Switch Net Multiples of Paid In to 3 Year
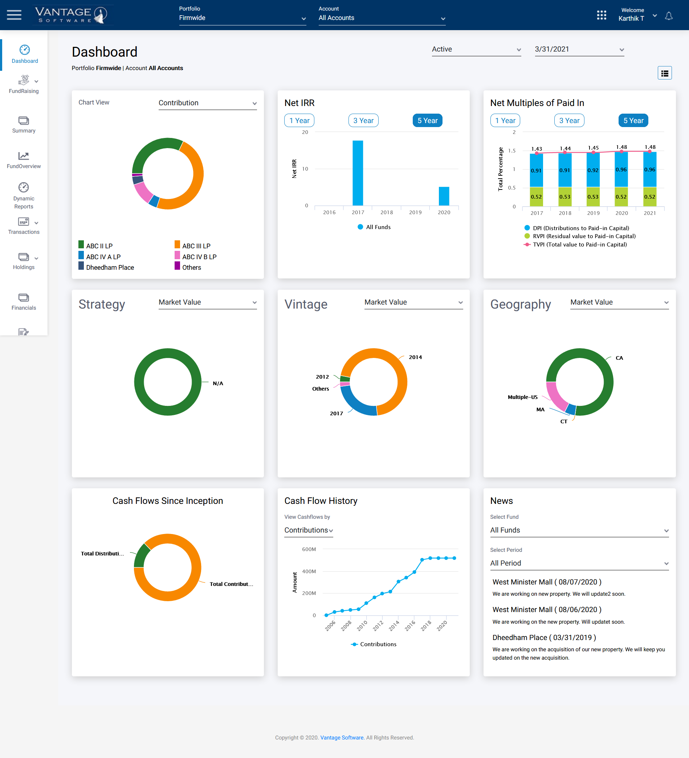The width and height of the screenshot is (689, 758). click(569, 120)
